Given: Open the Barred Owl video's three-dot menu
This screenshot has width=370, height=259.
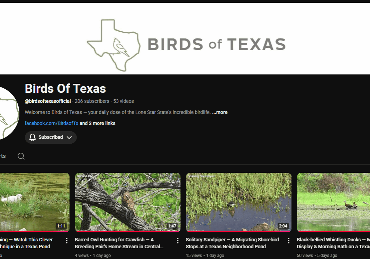Looking at the screenshot, I should (178, 240).
